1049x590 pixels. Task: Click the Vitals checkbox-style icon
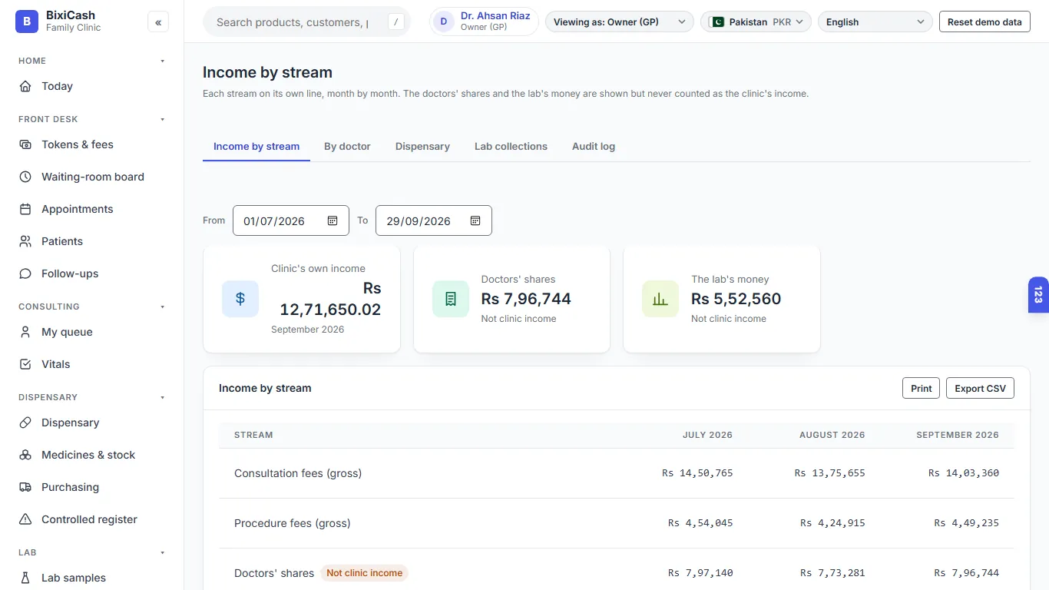25,364
